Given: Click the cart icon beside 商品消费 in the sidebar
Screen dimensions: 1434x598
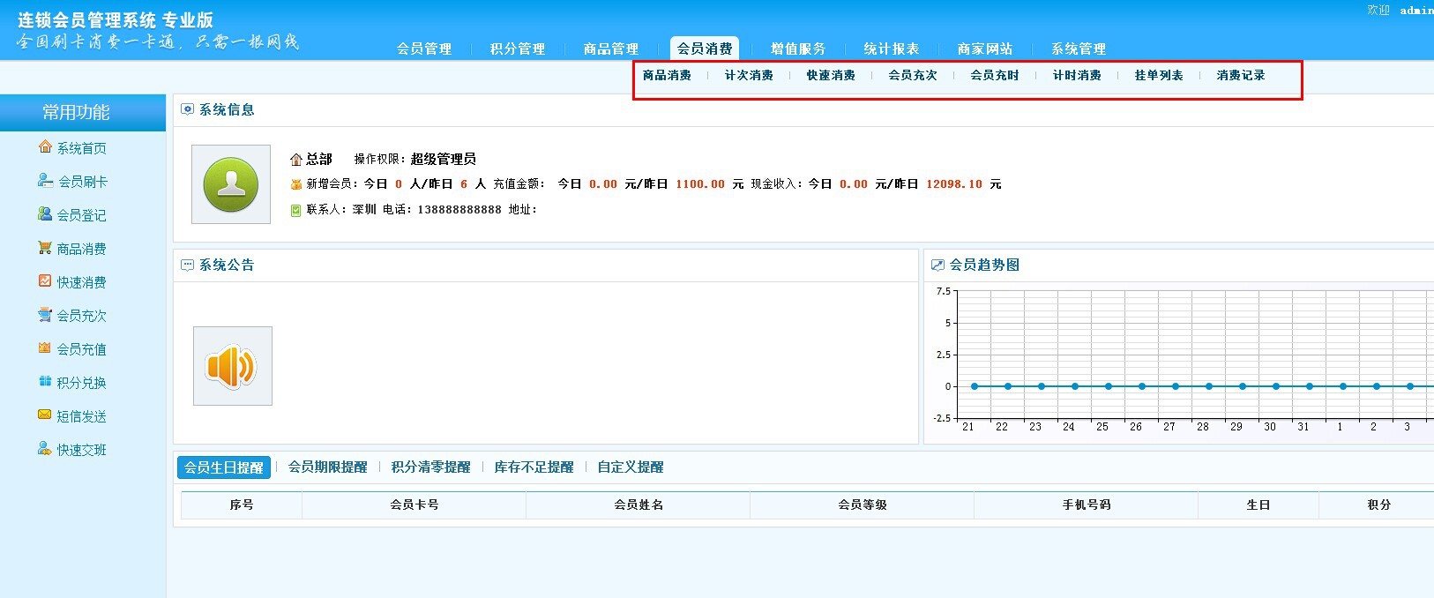Looking at the screenshot, I should (x=45, y=248).
